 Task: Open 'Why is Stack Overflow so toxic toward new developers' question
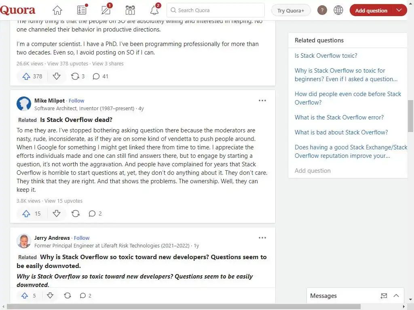tap(142, 261)
